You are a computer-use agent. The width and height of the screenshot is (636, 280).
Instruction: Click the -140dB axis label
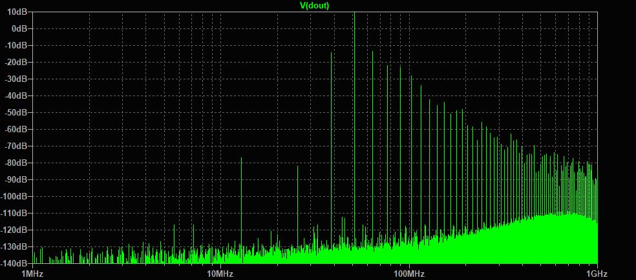click(x=15, y=263)
